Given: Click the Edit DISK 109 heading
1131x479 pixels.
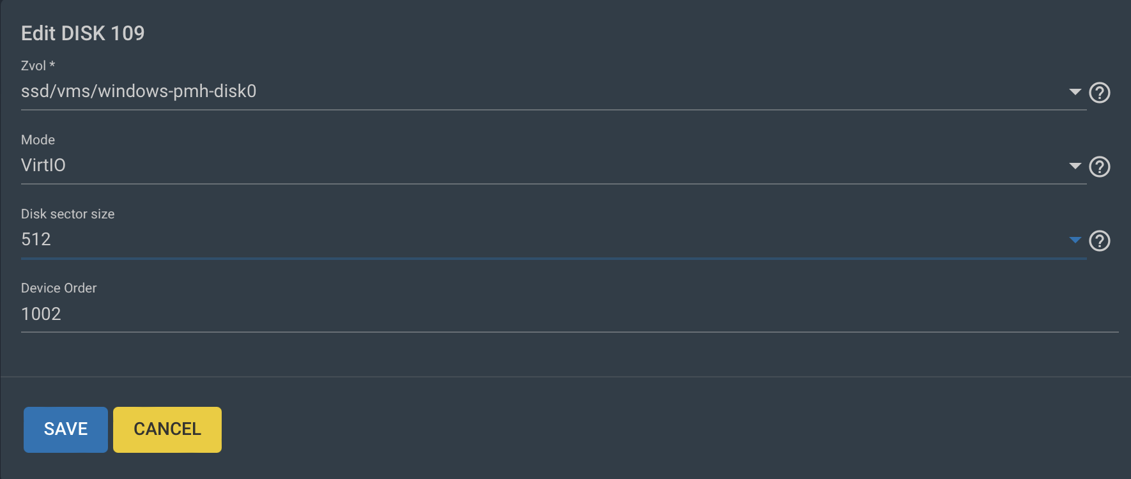Looking at the screenshot, I should click(x=83, y=33).
